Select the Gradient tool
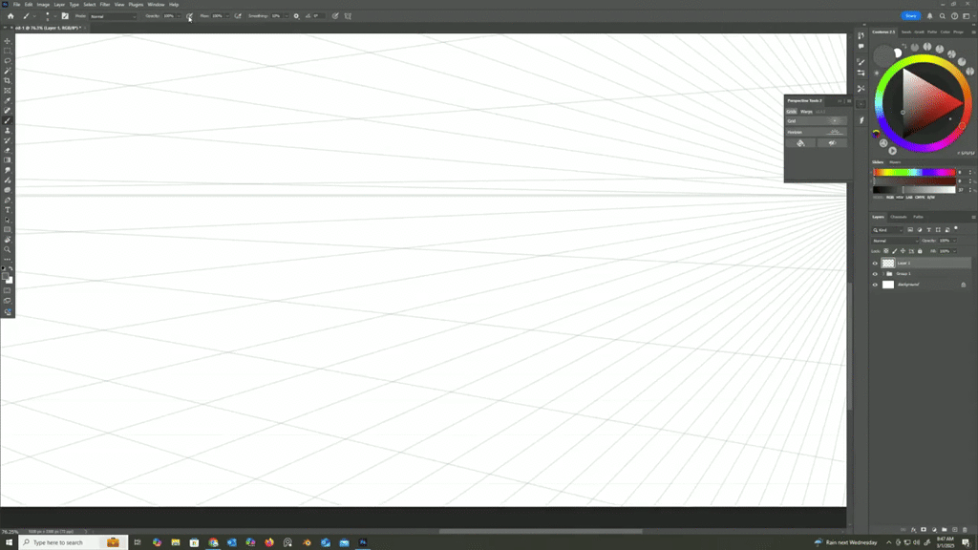The image size is (978, 550). coord(8,160)
